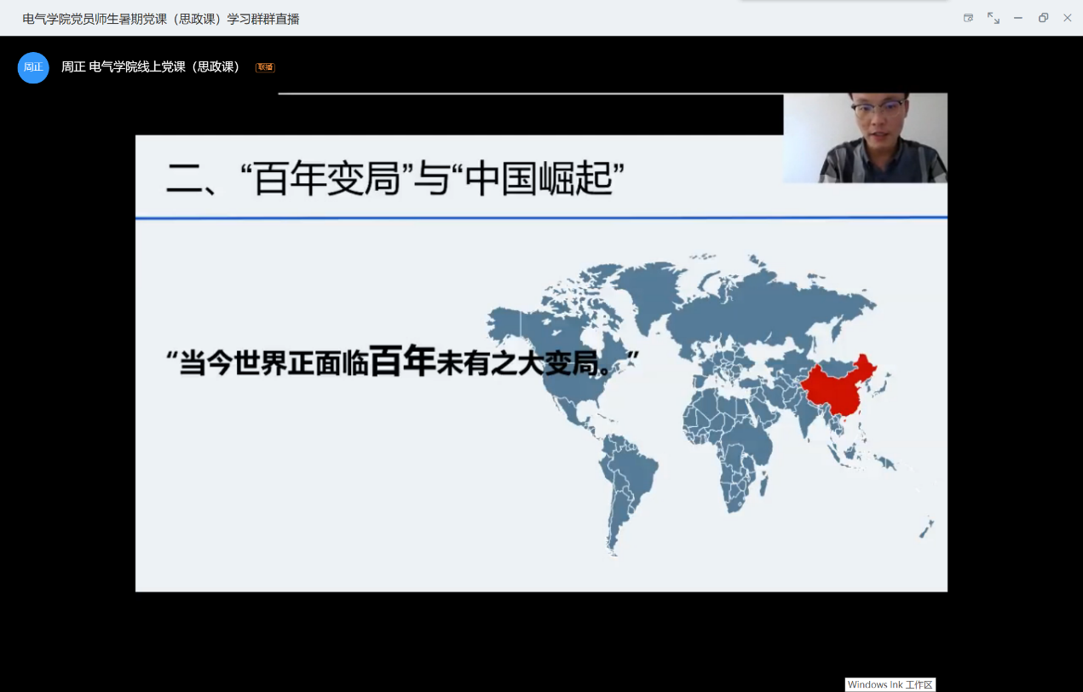Image resolution: width=1083 pixels, height=692 pixels.
Task: Click the Windows Ink 工作区 tooltip label
Action: (890, 684)
